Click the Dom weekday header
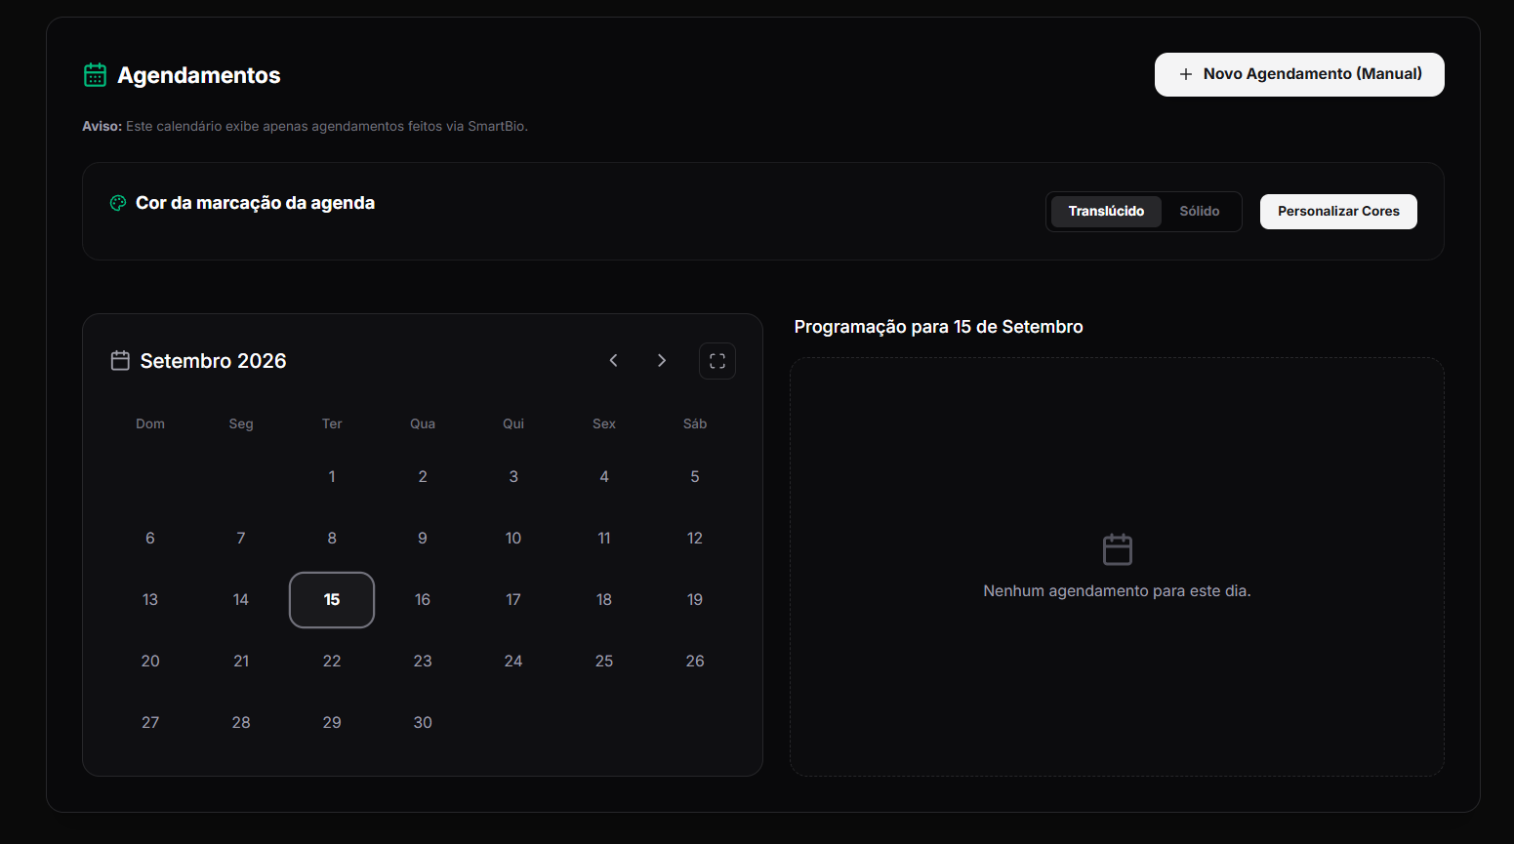Screen dimensions: 1514x844 [x=150, y=423]
